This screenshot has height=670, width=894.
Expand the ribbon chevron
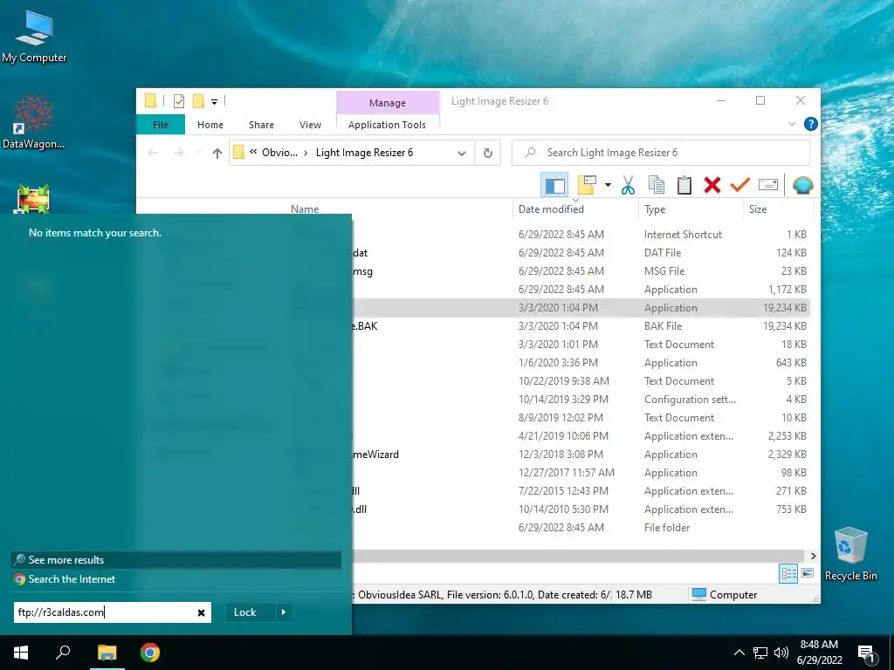tap(791, 124)
